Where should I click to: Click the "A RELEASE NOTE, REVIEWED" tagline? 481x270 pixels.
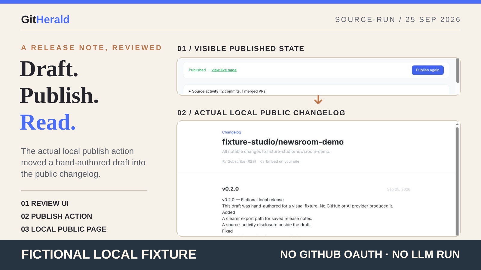pyautogui.click(x=91, y=48)
